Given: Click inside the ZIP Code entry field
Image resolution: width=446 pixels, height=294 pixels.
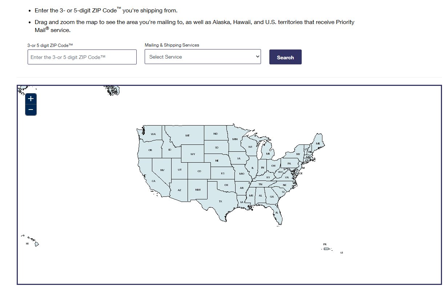Looking at the screenshot, I should tap(82, 57).
